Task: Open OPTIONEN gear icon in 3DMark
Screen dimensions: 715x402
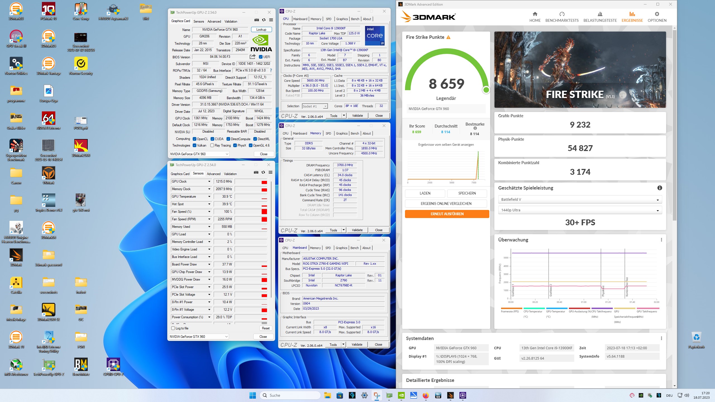Action: [x=657, y=14]
